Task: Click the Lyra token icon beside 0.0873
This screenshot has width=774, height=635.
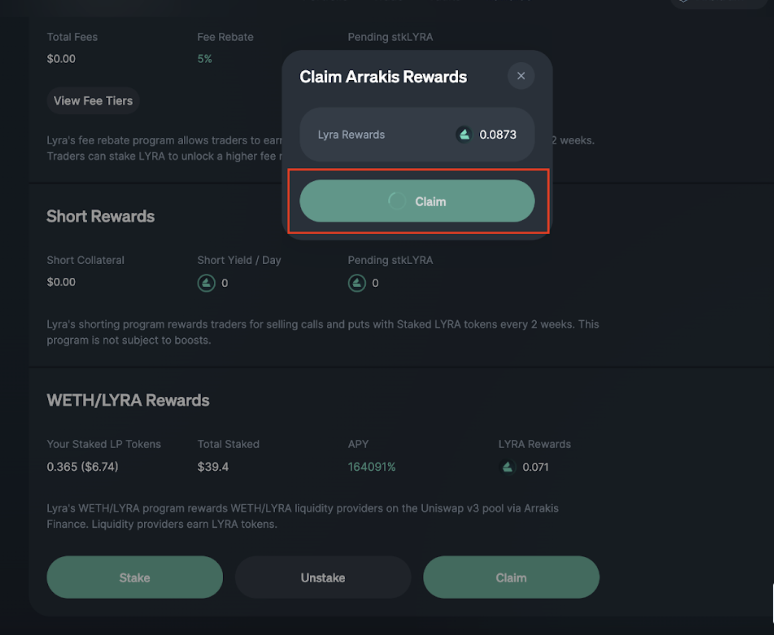Action: (x=464, y=134)
